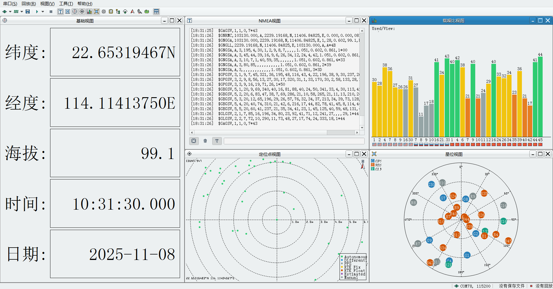The image size is (553, 289).
Task: Click the NMEA filter text input field
Action: (x=294, y=141)
